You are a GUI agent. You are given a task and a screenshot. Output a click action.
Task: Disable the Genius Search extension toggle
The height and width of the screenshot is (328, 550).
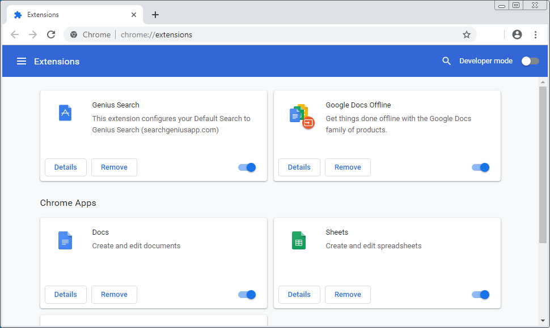pos(247,167)
